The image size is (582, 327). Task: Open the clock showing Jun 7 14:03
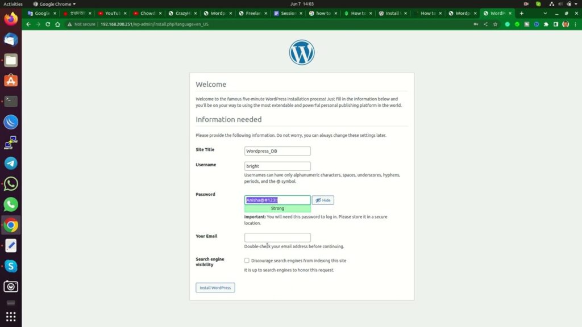pos(302,4)
